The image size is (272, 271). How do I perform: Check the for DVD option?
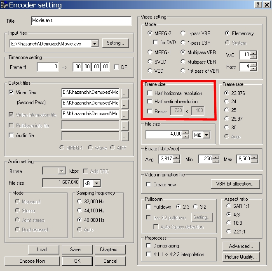(156, 43)
